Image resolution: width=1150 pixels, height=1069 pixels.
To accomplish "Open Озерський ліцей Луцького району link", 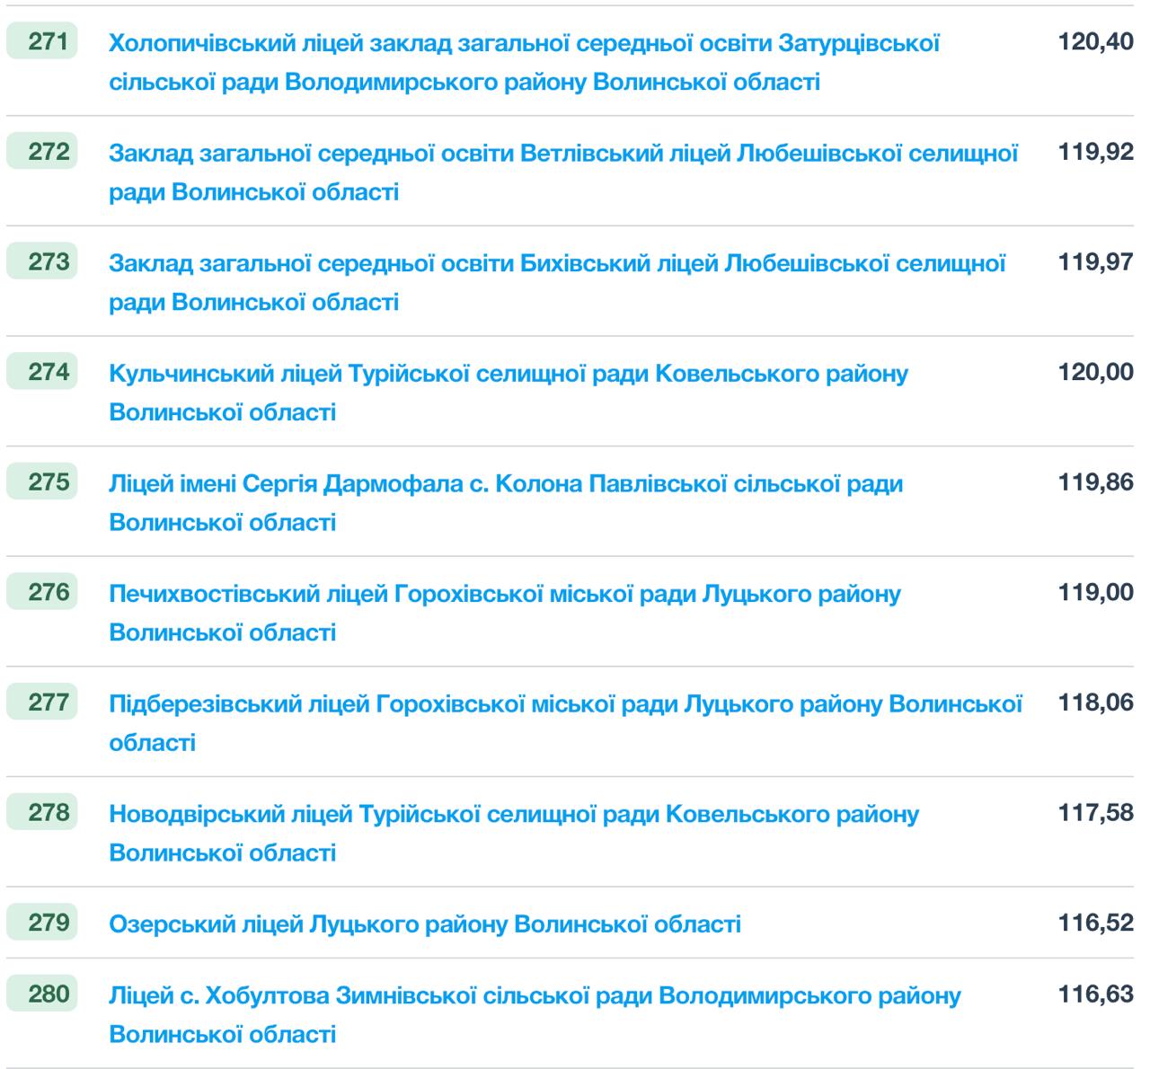I will coord(424,924).
